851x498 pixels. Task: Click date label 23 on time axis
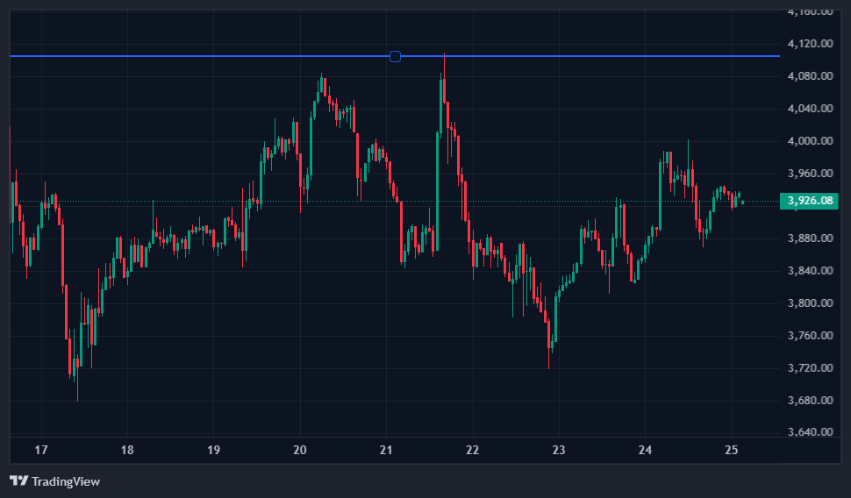coord(559,451)
